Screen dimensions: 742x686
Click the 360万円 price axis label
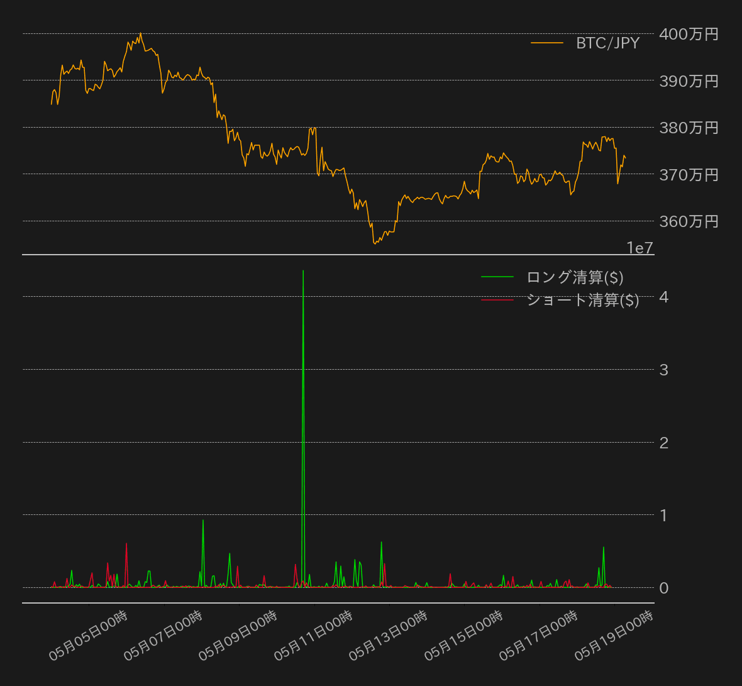(x=689, y=221)
